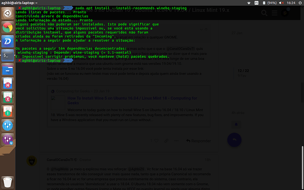Open the Wi-Fi network indicator
304x190 pixels.
click(x=249, y=3)
